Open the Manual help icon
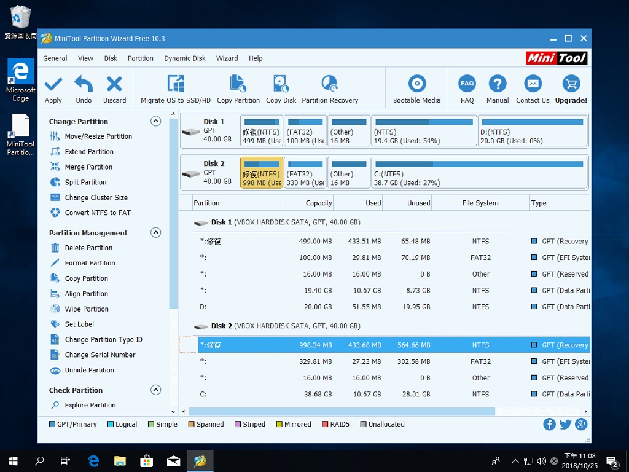Screen dimensions: 629x472 (x=498, y=84)
